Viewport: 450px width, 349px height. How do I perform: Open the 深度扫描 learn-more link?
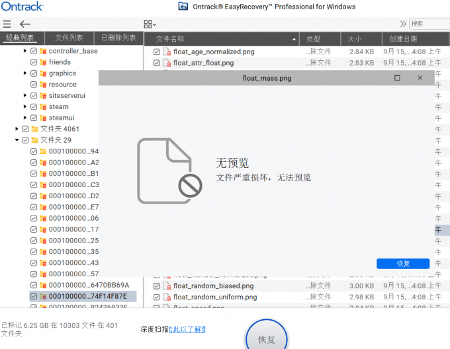click(x=187, y=329)
